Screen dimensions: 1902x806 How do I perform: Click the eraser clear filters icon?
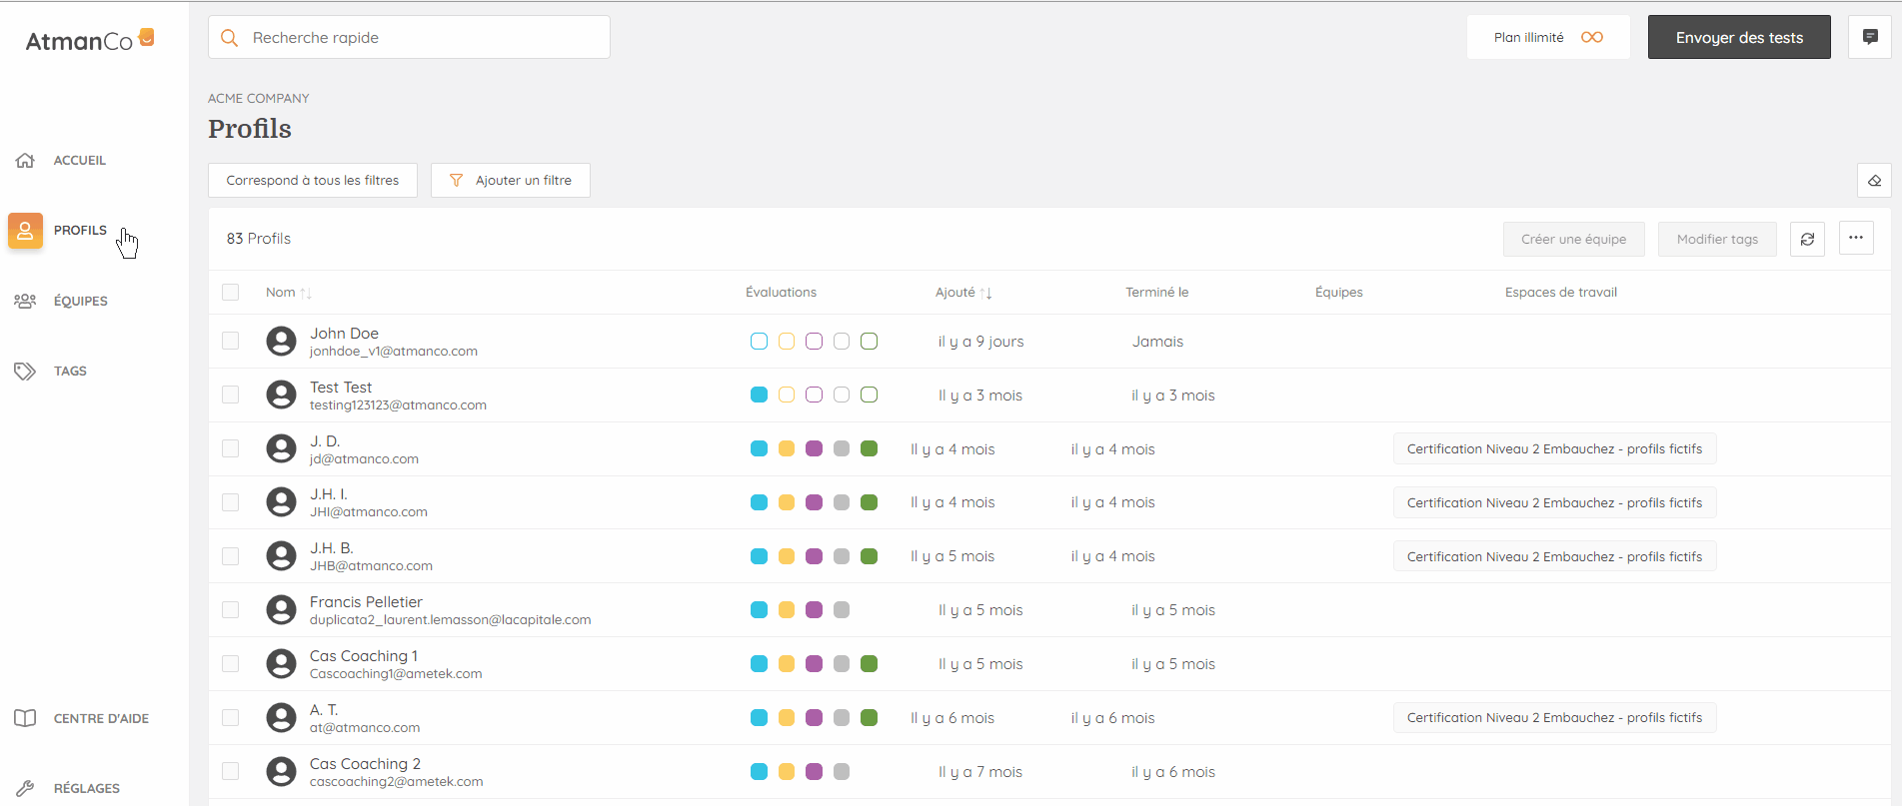point(1874,181)
